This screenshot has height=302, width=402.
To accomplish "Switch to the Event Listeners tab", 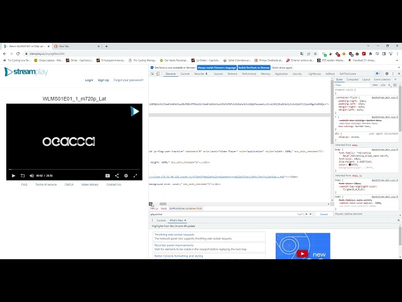I will (382, 80).
